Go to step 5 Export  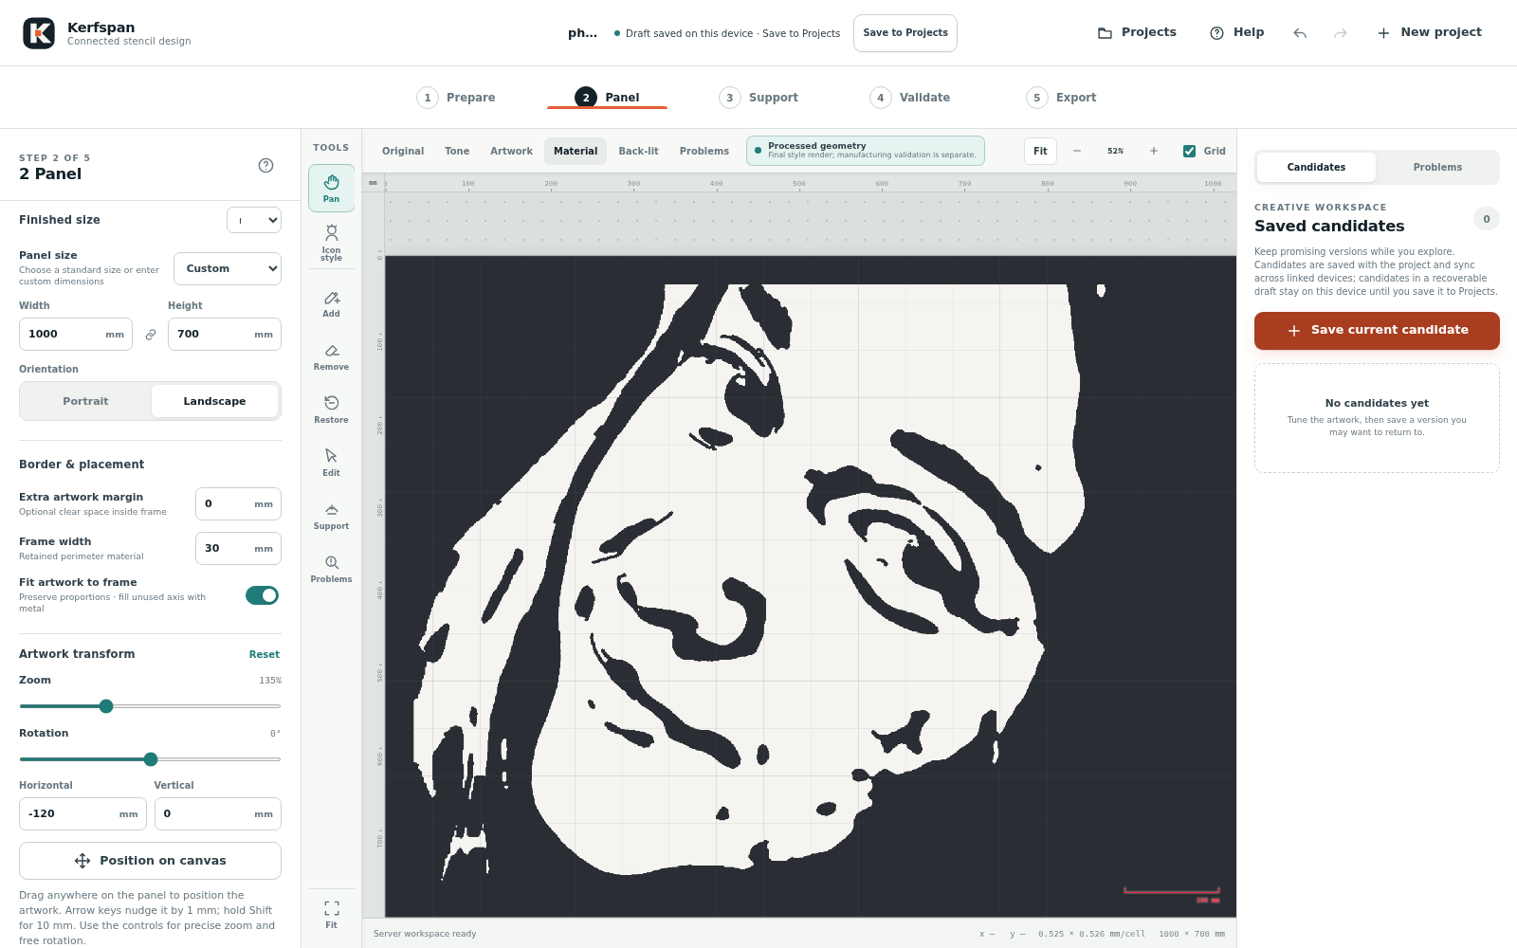[1062, 98]
